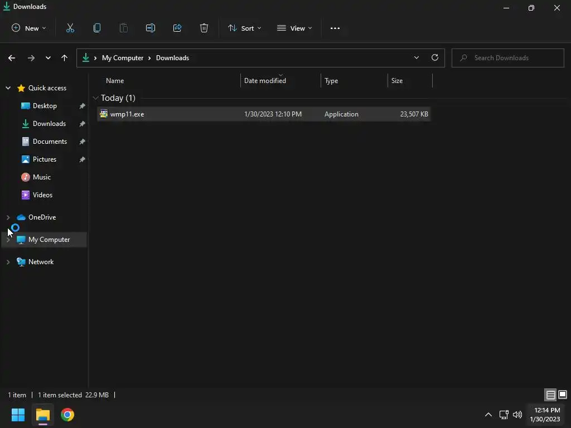Switch to details view layout

[x=550, y=395]
